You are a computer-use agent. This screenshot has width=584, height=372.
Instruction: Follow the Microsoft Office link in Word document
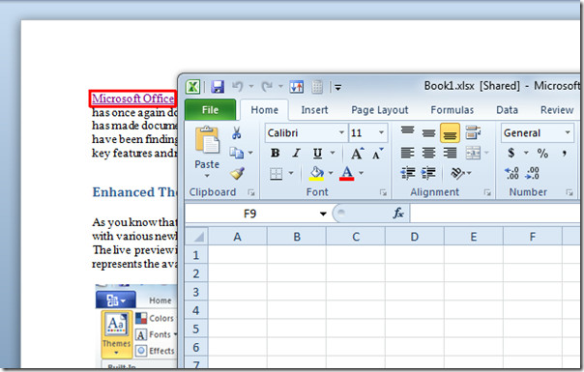(x=133, y=99)
